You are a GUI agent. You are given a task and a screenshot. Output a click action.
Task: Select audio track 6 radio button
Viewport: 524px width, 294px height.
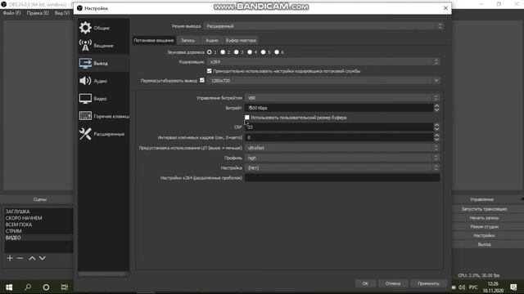coord(277,52)
